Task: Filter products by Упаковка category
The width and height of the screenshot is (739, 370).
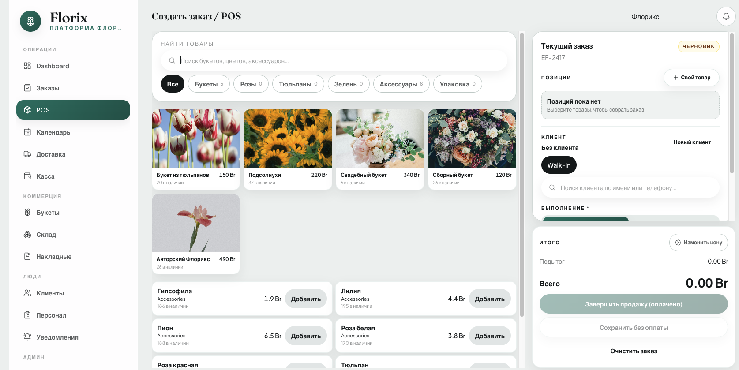Action: (x=458, y=84)
